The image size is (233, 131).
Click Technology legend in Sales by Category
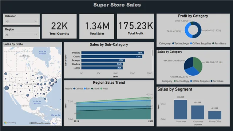[x=181, y=81]
